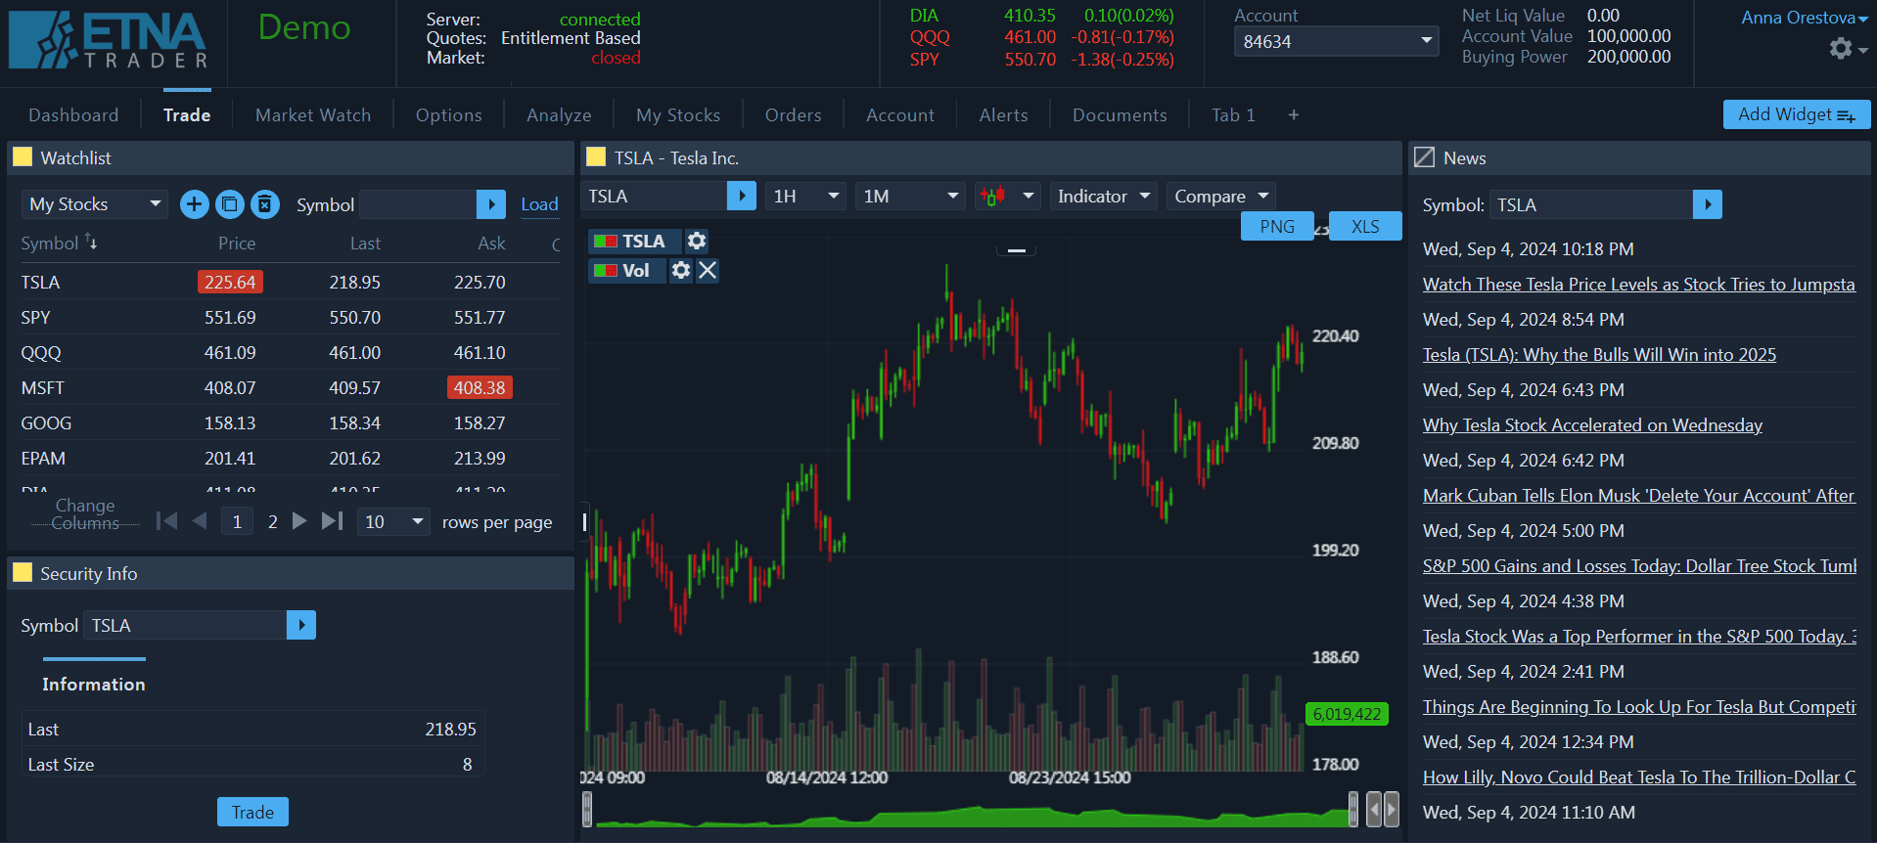Image resolution: width=1877 pixels, height=843 pixels.
Task: Open Anna Orestova user menu
Action: (x=1805, y=18)
